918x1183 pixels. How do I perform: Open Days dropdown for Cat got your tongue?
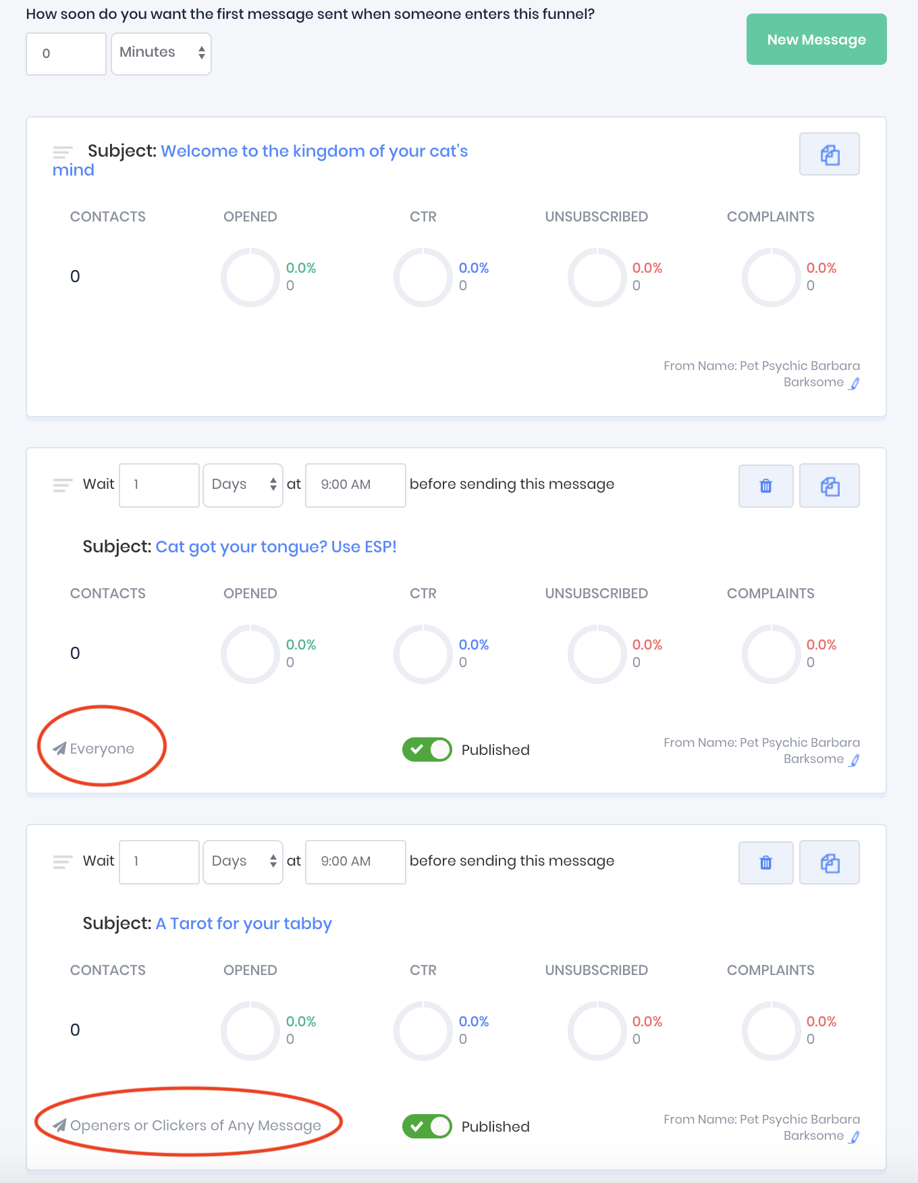243,485
